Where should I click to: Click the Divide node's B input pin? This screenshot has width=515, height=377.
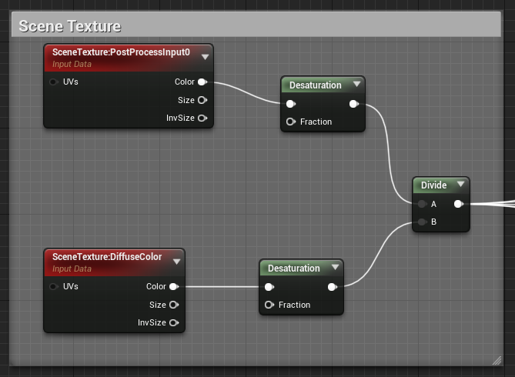point(422,222)
